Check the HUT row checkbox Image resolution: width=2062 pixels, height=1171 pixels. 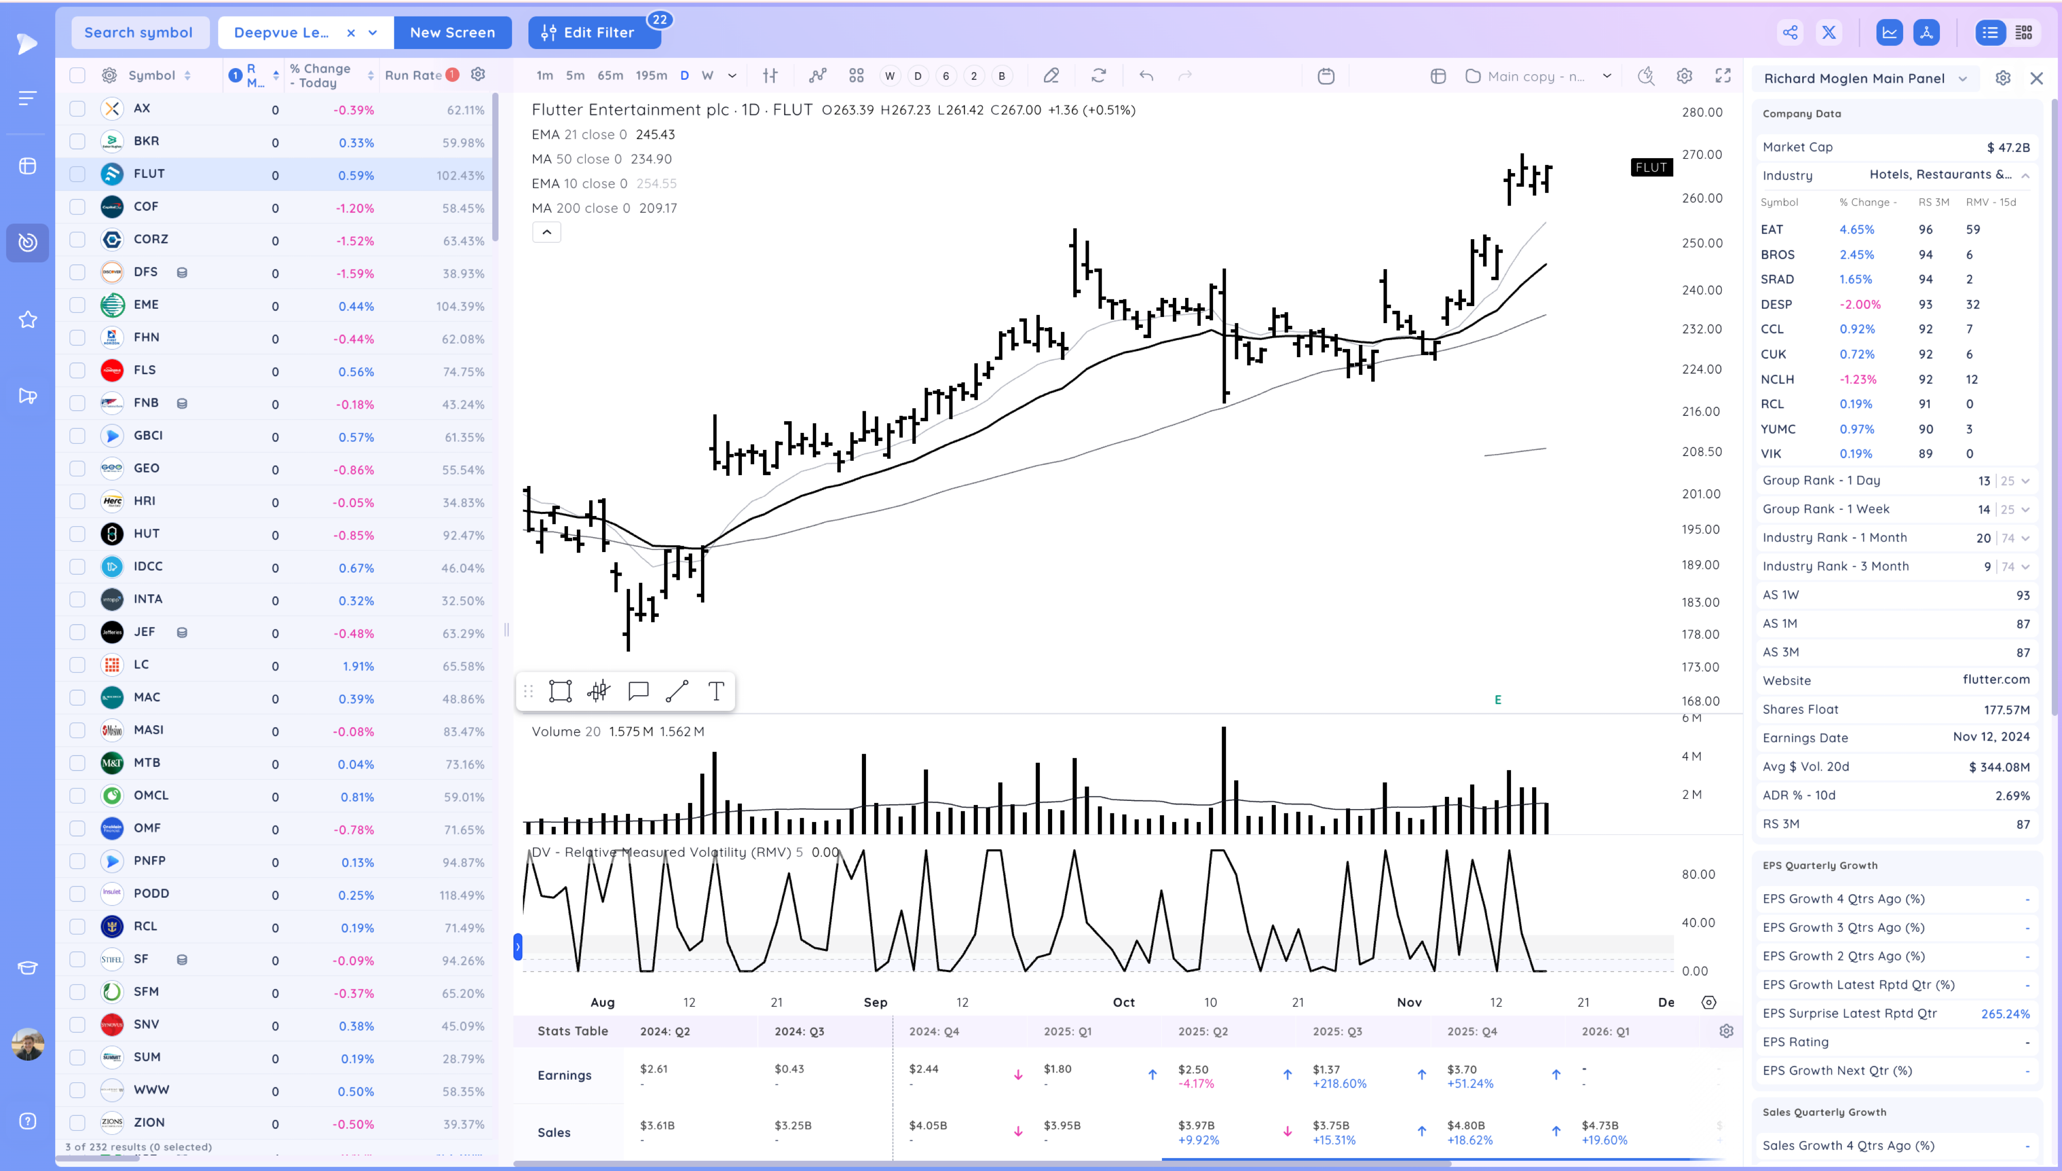(x=77, y=534)
